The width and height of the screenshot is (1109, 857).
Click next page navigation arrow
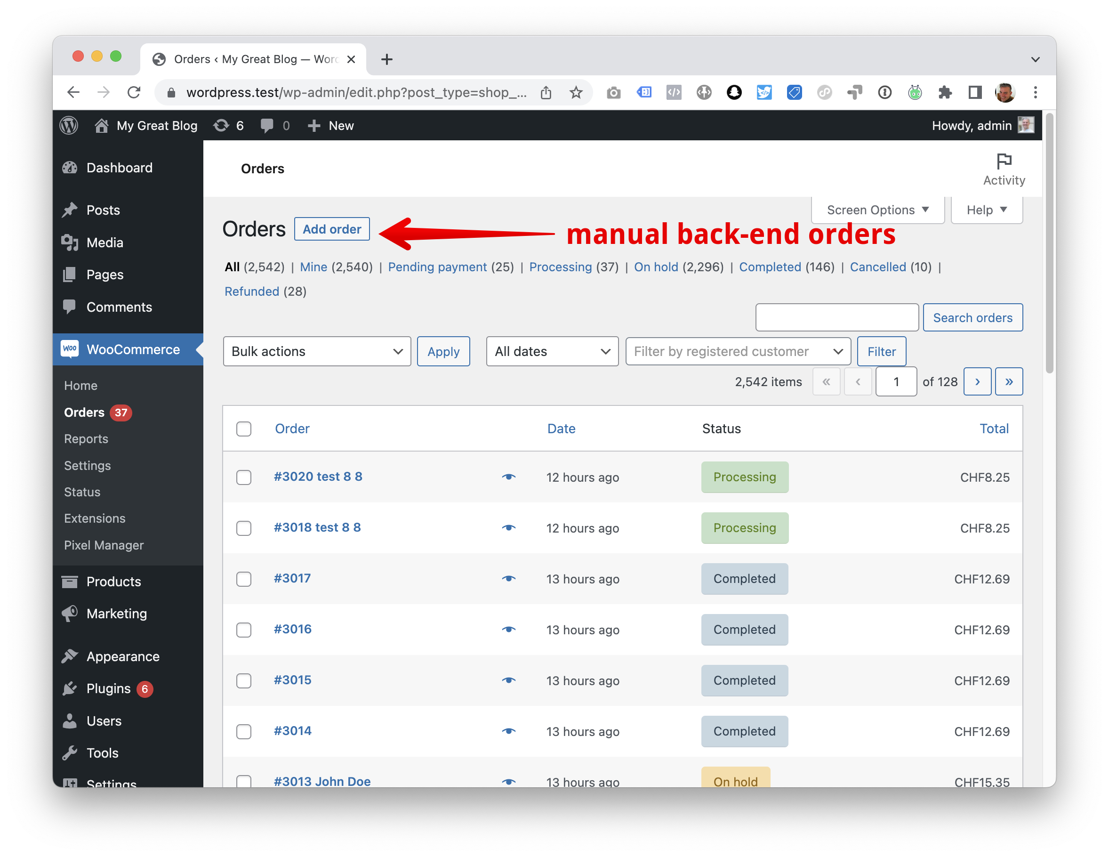point(978,382)
